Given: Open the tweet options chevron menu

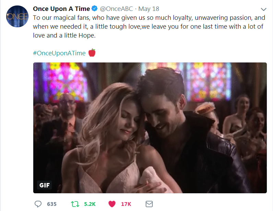Looking at the screenshot, I should (263, 9).
